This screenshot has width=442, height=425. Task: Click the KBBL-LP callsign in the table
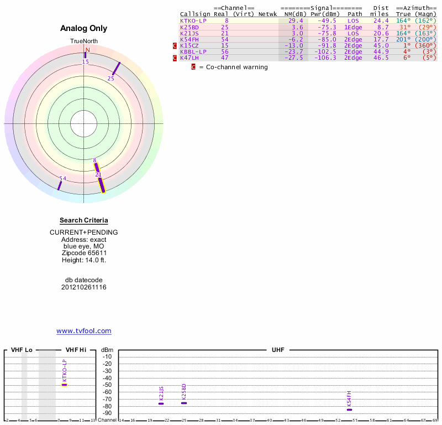click(x=193, y=51)
